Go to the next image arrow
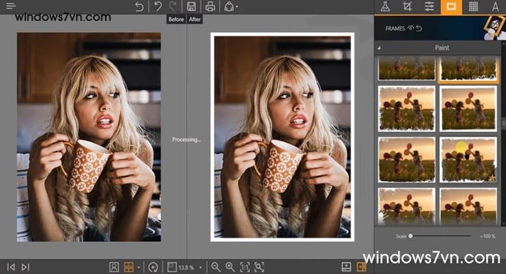Screen dimensions: 506x274 (x=25, y=267)
